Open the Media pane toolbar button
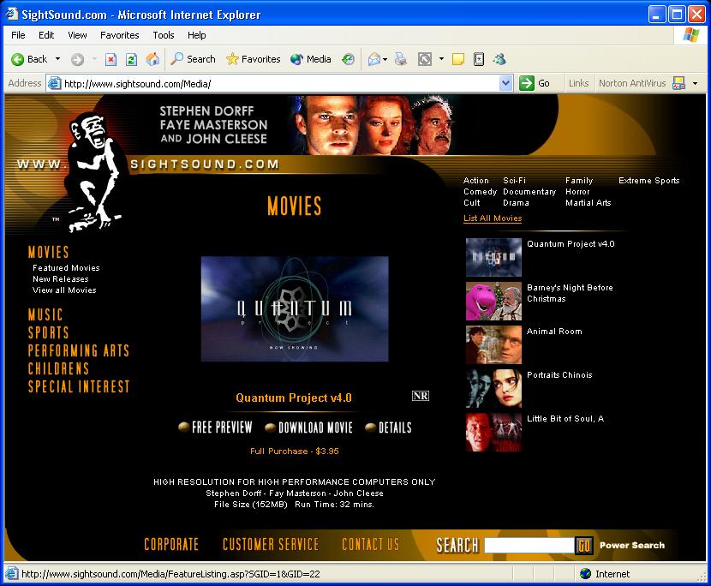Viewport: 711px width, 586px height. 311,59
